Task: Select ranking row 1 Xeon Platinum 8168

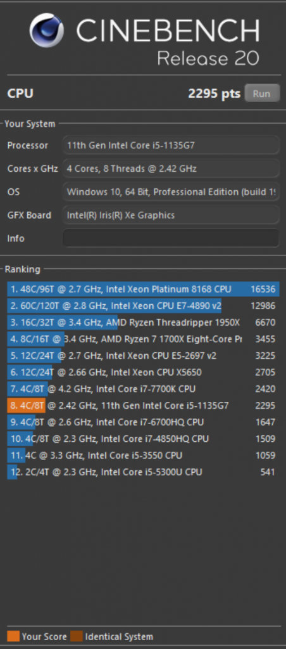Action: click(x=143, y=289)
